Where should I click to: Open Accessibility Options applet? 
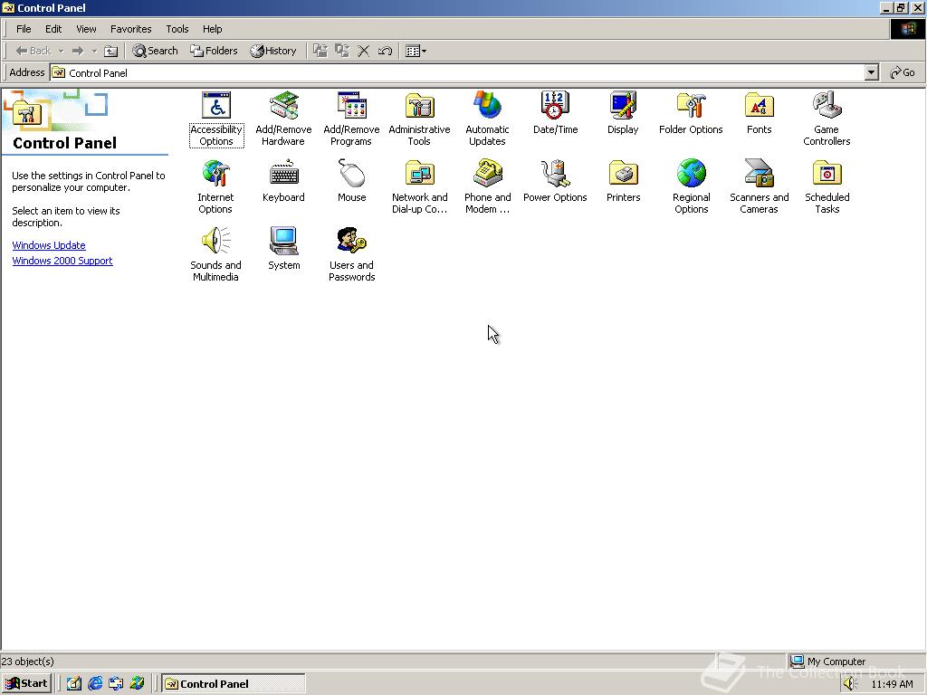pyautogui.click(x=216, y=119)
